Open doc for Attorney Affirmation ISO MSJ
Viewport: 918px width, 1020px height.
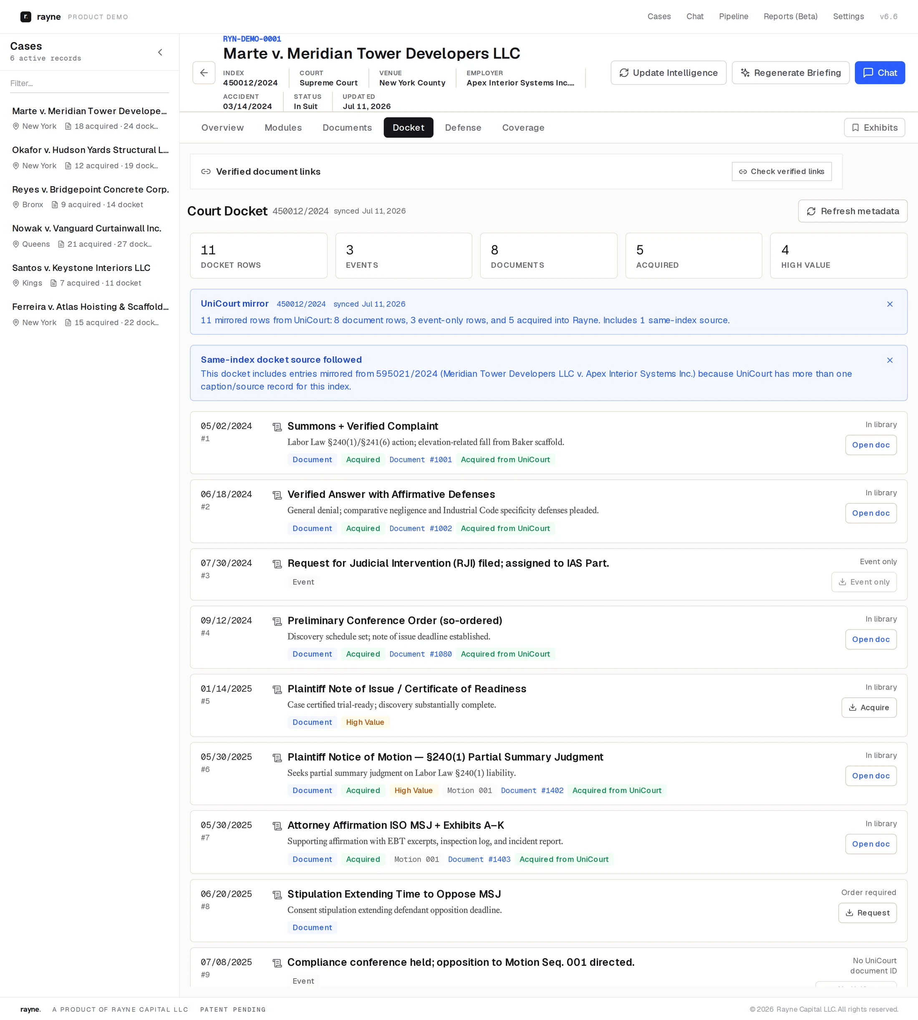pyautogui.click(x=870, y=844)
